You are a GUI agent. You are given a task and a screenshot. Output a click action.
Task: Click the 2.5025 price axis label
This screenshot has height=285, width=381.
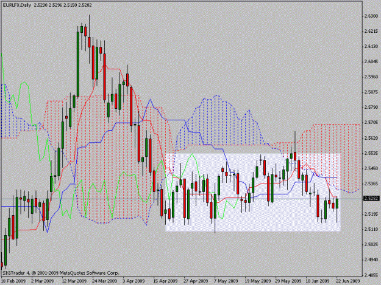(x=371, y=244)
